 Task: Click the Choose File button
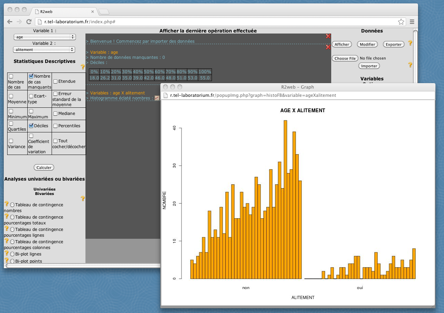[345, 58]
